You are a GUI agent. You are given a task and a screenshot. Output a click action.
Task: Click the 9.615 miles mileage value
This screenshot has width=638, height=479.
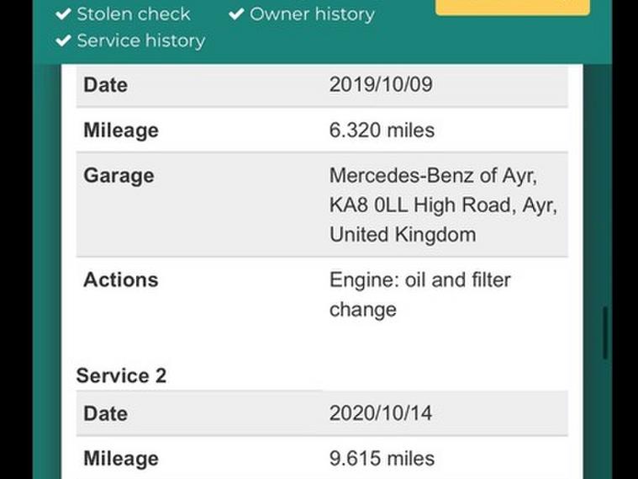[382, 459]
